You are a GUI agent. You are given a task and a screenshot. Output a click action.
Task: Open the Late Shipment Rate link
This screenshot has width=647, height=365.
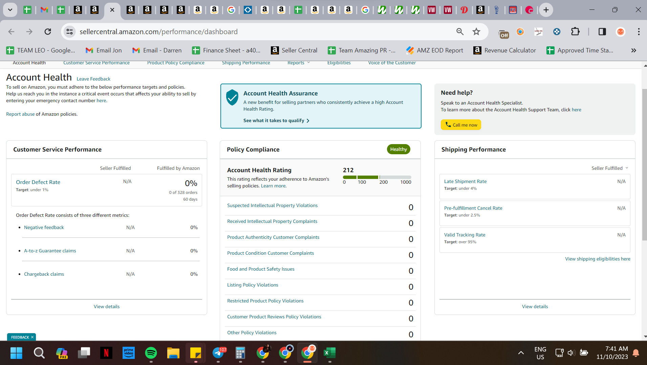pos(465,181)
